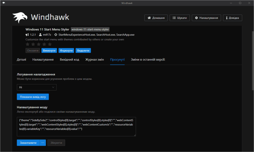Remove the mod with Видалити
The height and width of the screenshot is (152, 254).
83,51
